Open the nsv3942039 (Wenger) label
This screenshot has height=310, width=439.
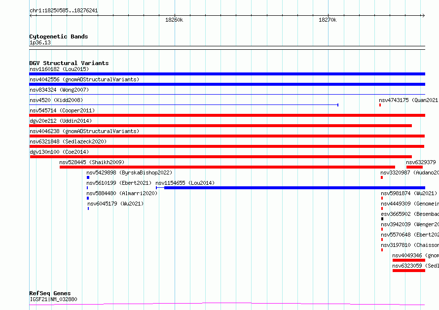click(410, 224)
